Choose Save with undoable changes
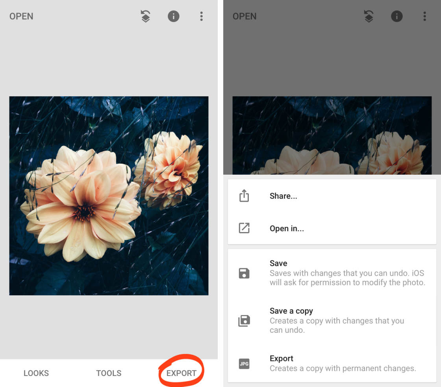 pyautogui.click(x=346, y=273)
